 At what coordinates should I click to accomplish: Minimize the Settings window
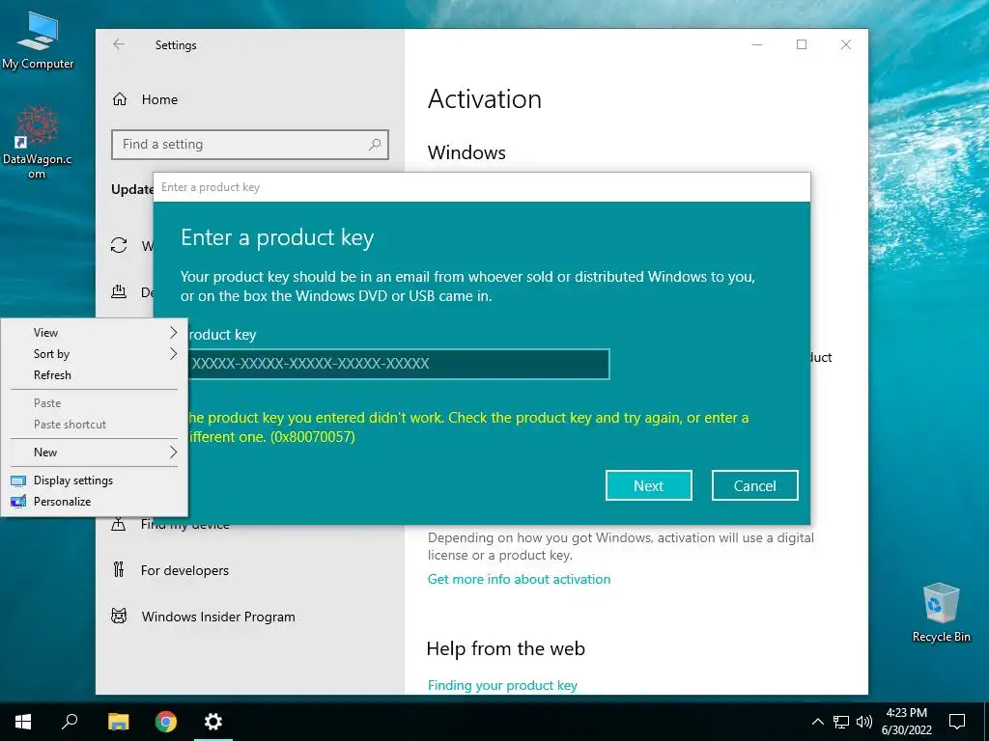tap(757, 44)
